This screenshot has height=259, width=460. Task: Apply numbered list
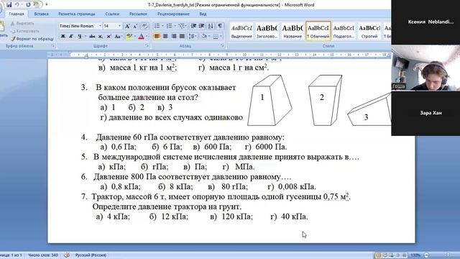pyautogui.click(x=170, y=26)
